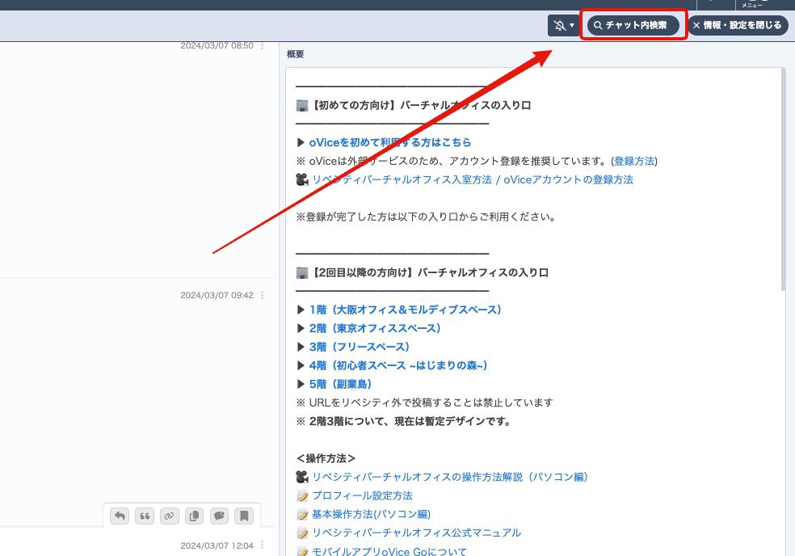This screenshot has width=795, height=556.
Task: Open the 5階（副業島） link
Action: pos(340,384)
